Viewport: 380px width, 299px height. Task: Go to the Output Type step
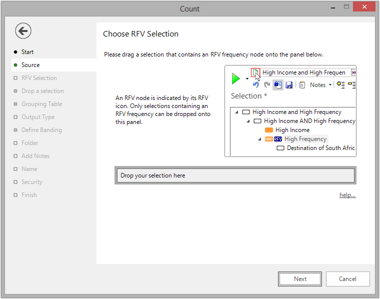tap(38, 117)
